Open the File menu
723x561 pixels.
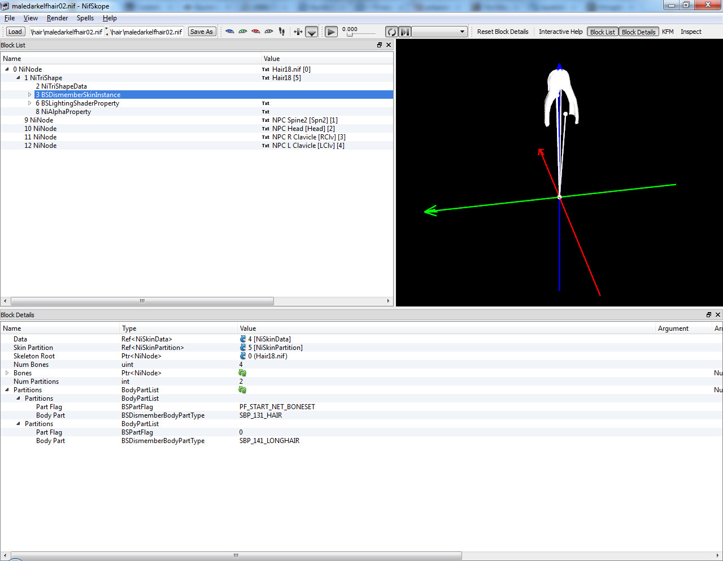tap(10, 18)
